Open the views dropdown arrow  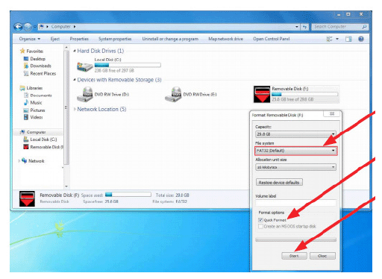pyautogui.click(x=337, y=39)
